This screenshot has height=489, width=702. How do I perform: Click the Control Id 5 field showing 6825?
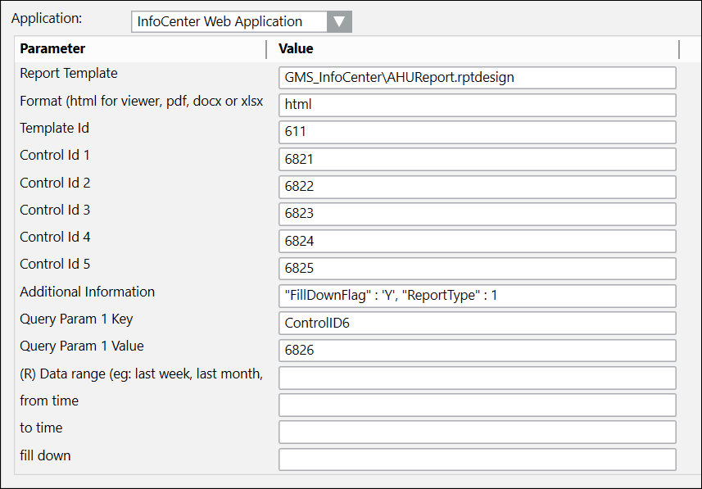[477, 269]
